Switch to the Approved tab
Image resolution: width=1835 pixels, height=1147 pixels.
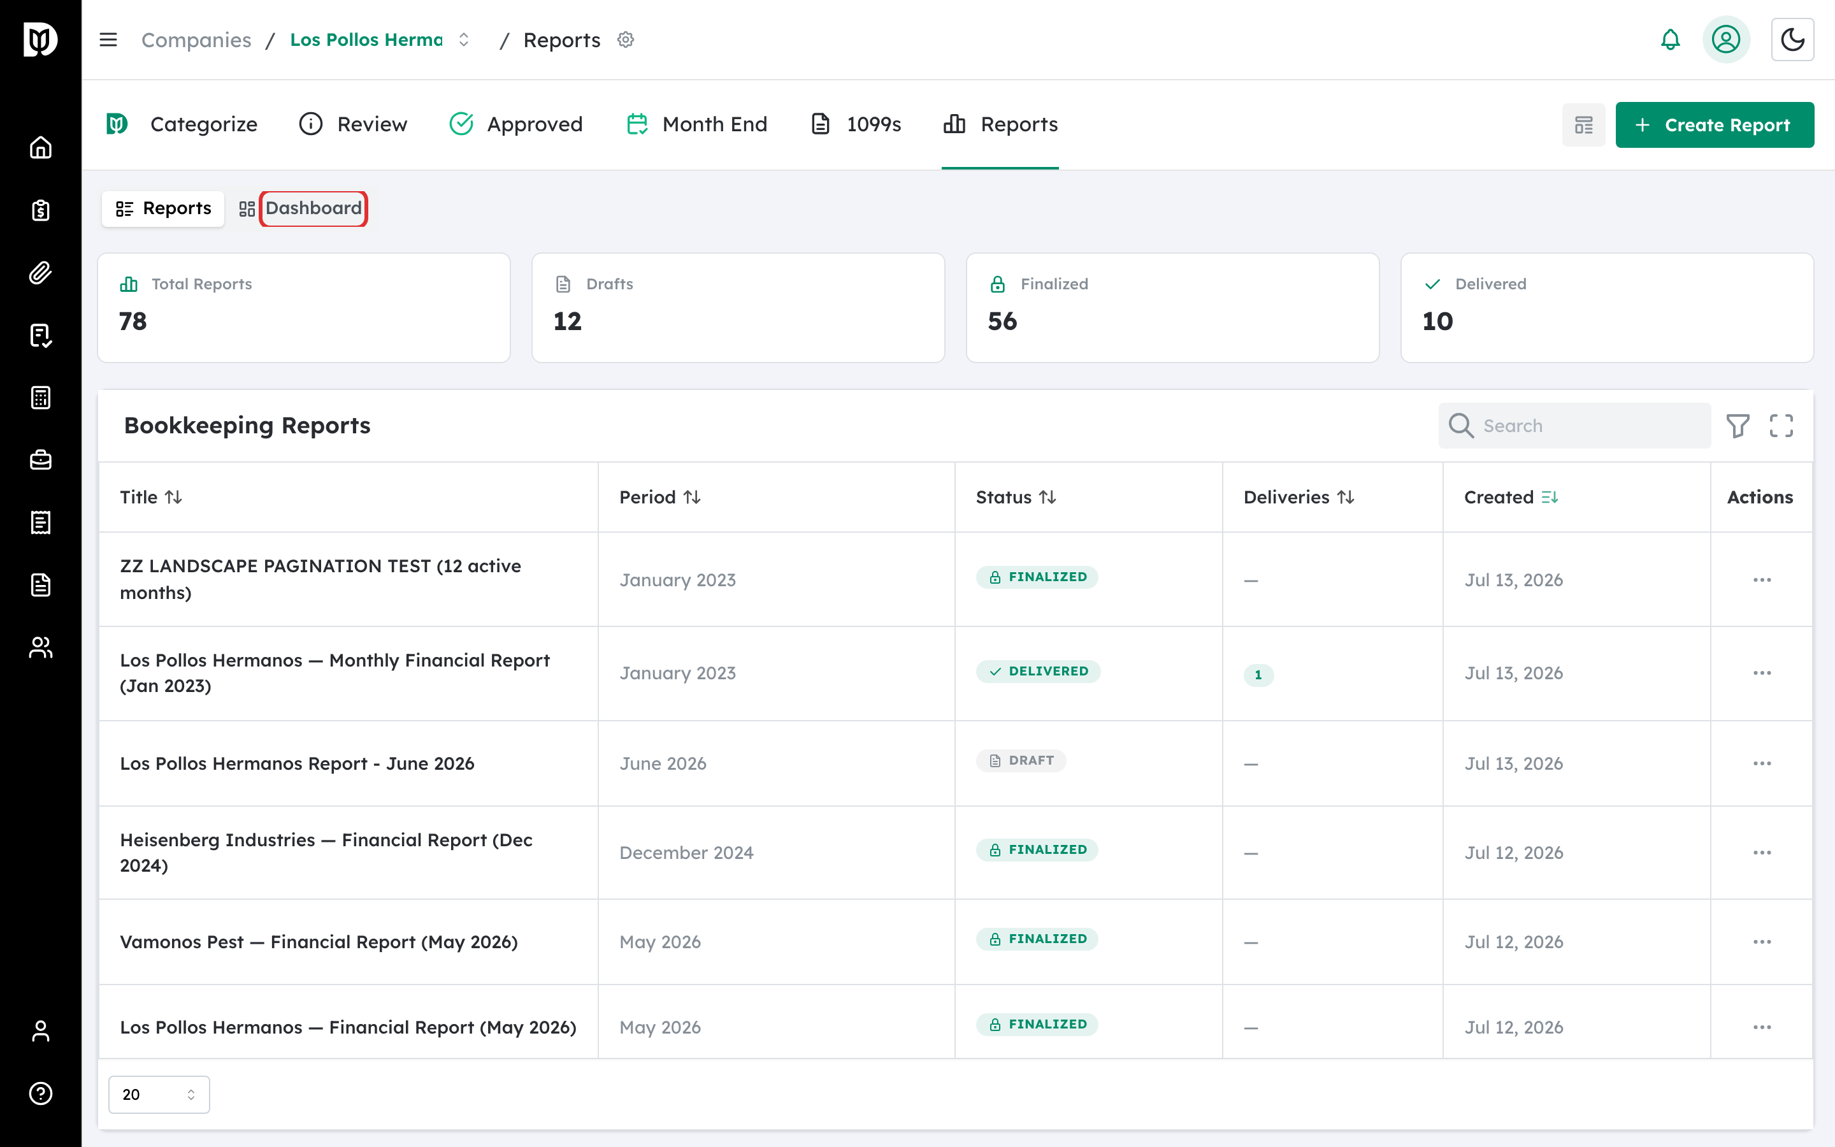click(515, 124)
